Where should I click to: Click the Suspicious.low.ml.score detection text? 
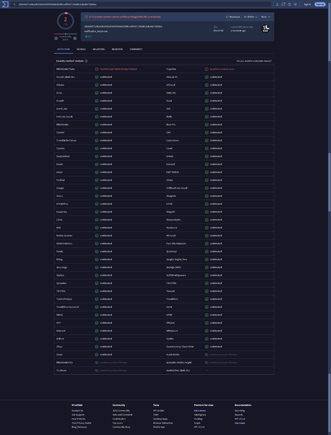[x=222, y=69]
